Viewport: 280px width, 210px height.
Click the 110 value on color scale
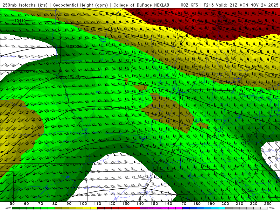[98, 204]
